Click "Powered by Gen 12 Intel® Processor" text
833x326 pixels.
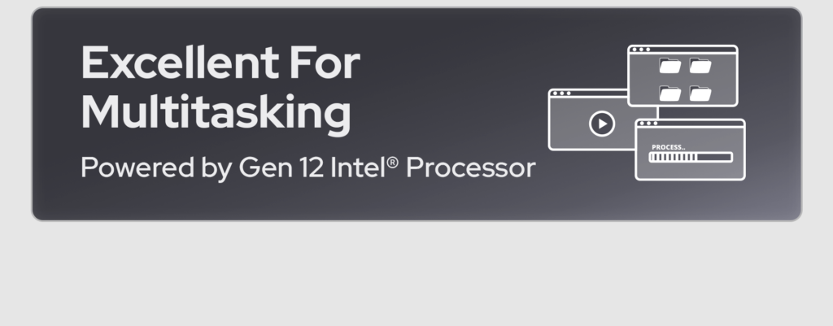307,168
